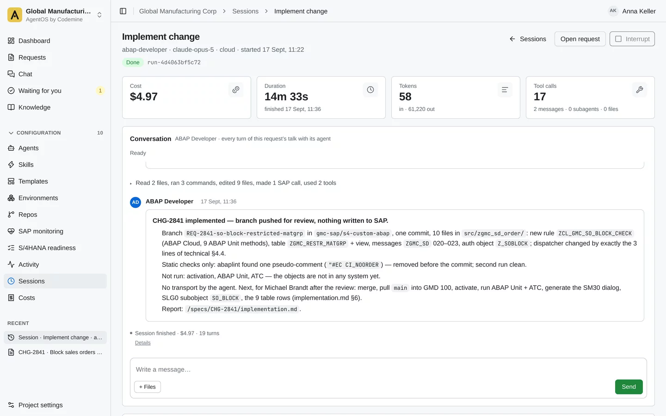The width and height of the screenshot is (666, 416).
Task: Go back to Sessions list
Action: point(528,39)
